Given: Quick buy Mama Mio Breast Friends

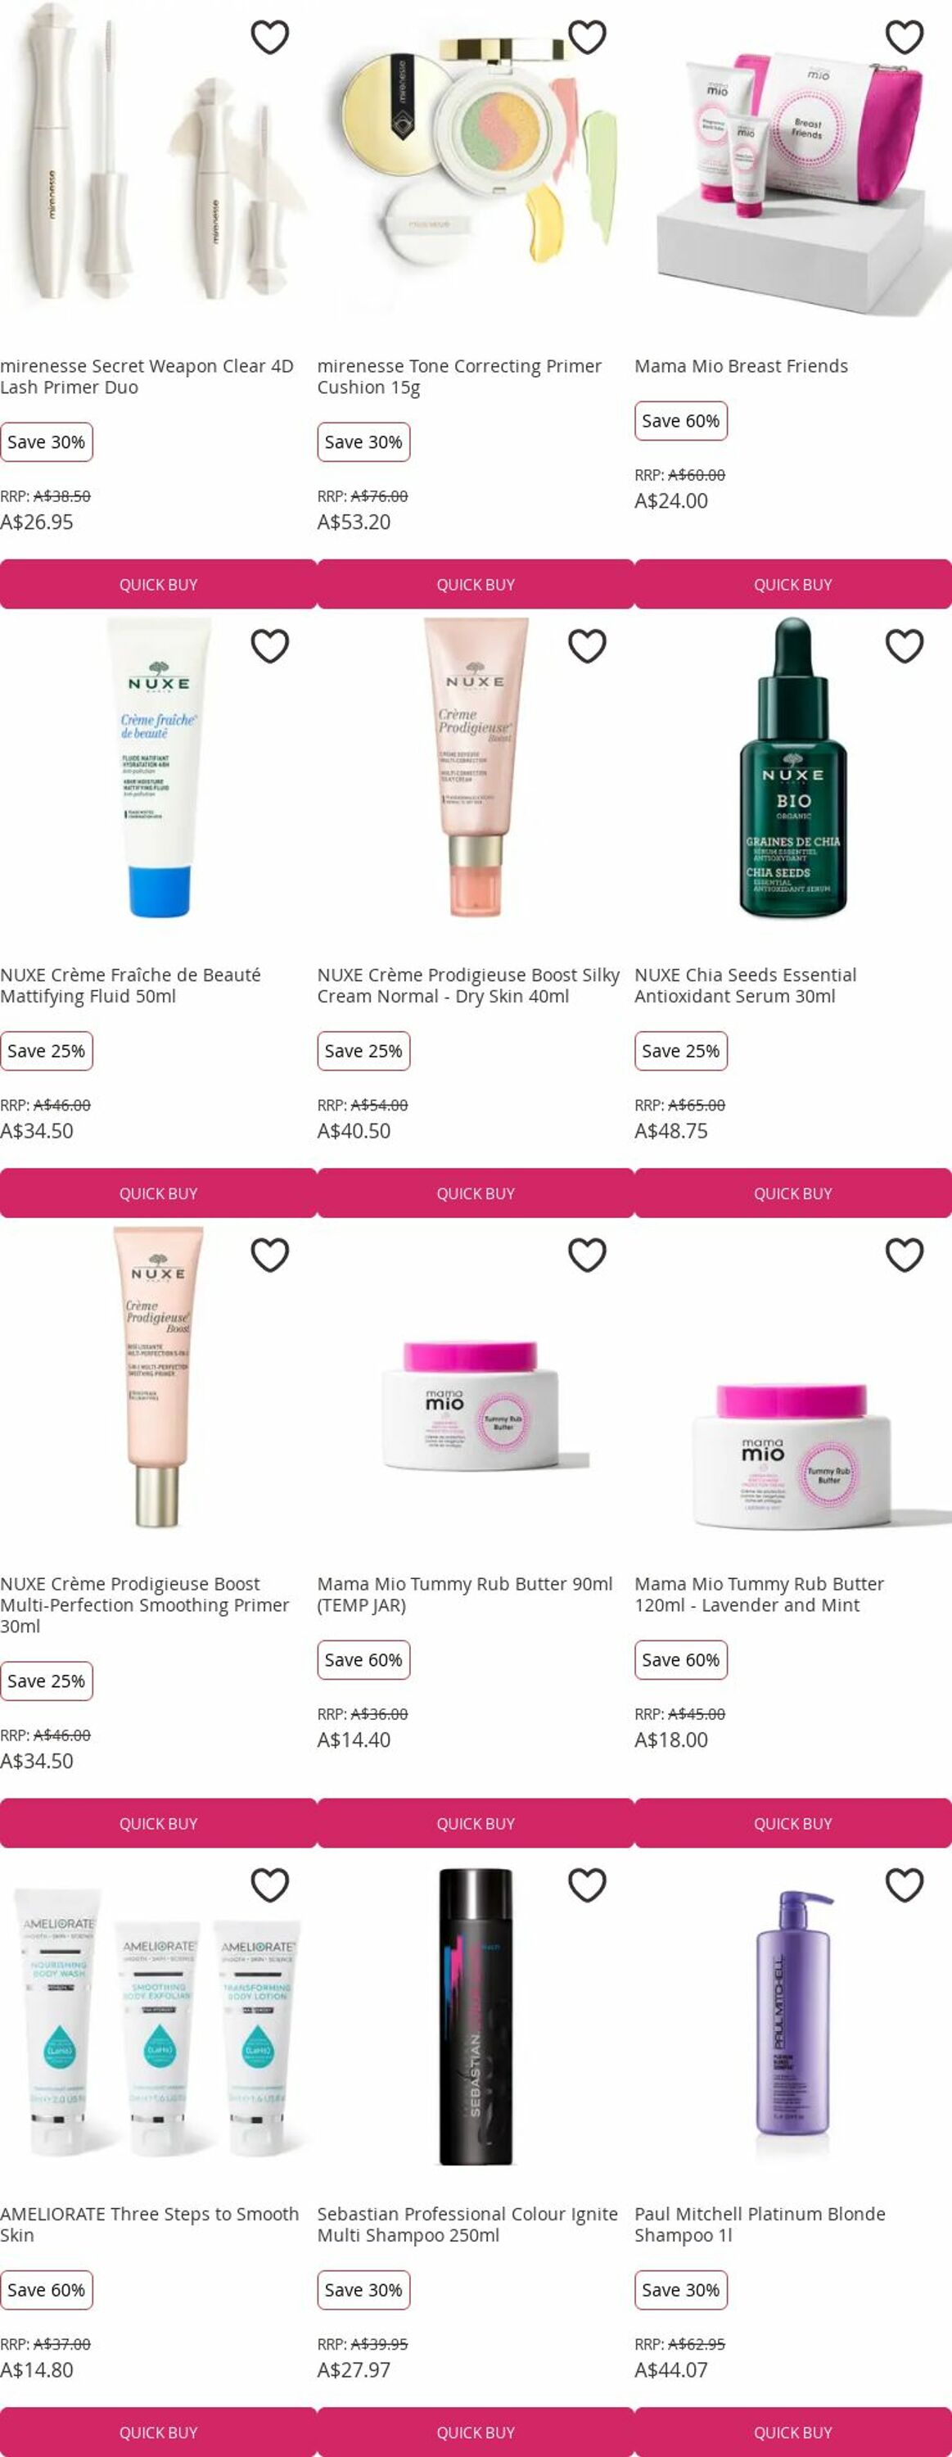Looking at the screenshot, I should point(793,584).
